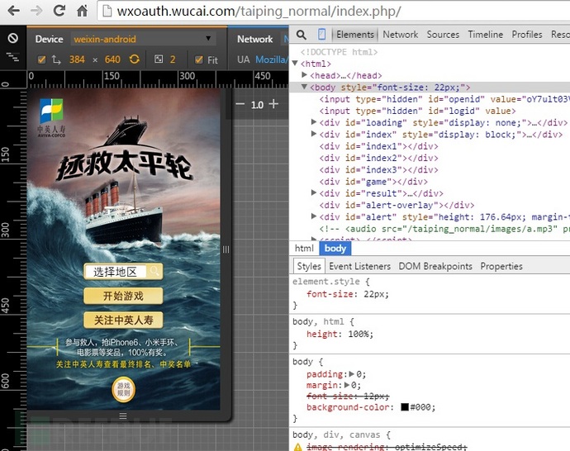This screenshot has height=451, width=570.
Task: Expand the div id index node
Action: 314,134
